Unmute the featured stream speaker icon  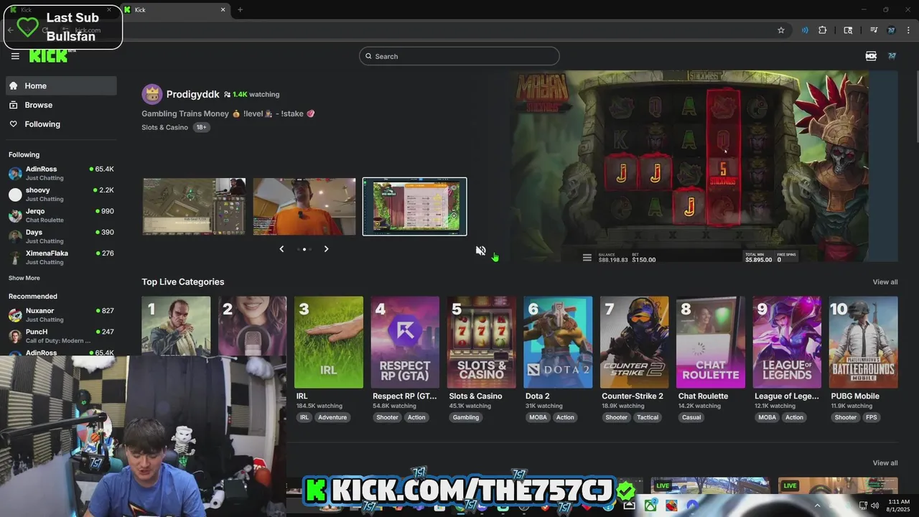[x=480, y=251]
